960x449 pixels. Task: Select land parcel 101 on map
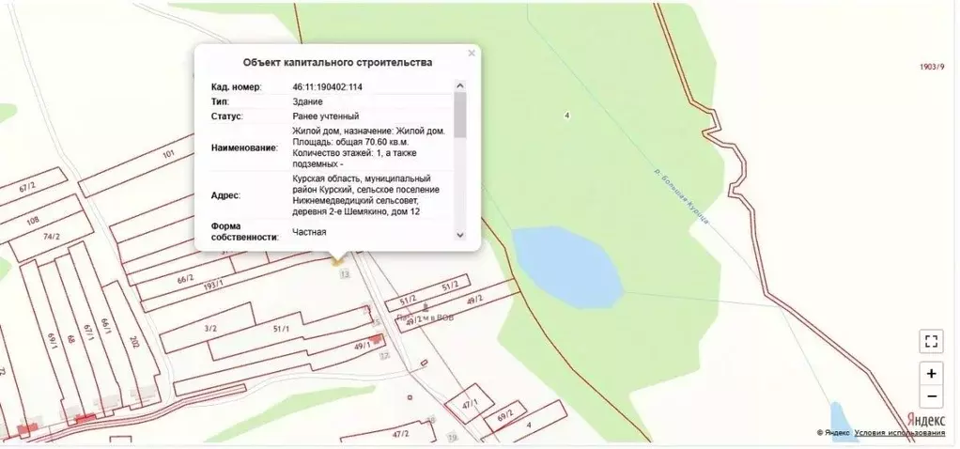click(x=169, y=153)
